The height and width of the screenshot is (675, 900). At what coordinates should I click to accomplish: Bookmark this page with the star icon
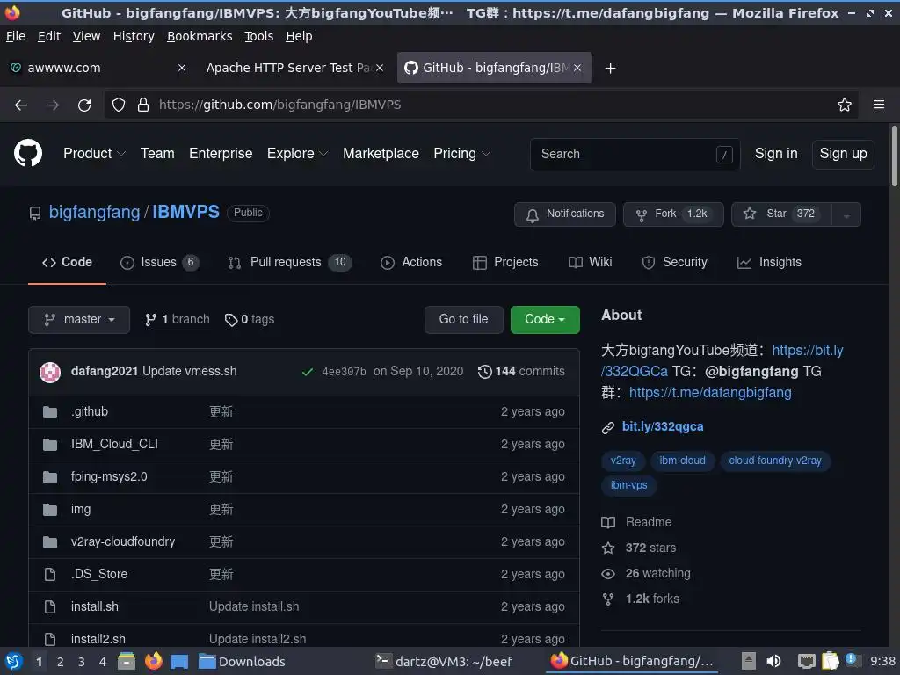(845, 105)
